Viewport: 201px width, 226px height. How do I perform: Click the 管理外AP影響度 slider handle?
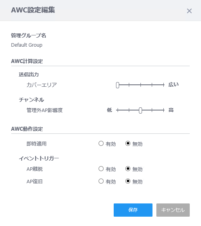140,110
